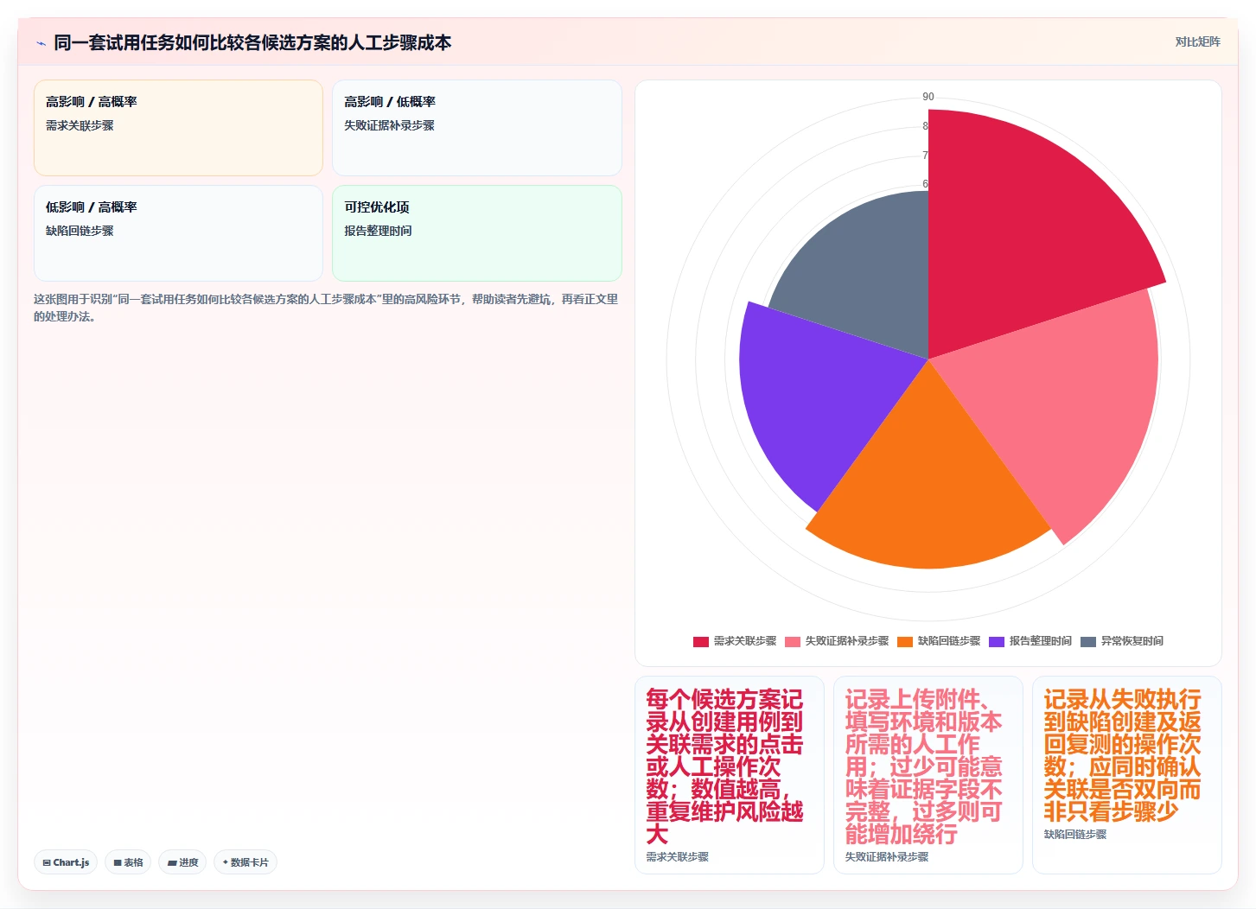
Task: Select the 高影响 / 低概率 quadrant card
Action: tap(477, 128)
